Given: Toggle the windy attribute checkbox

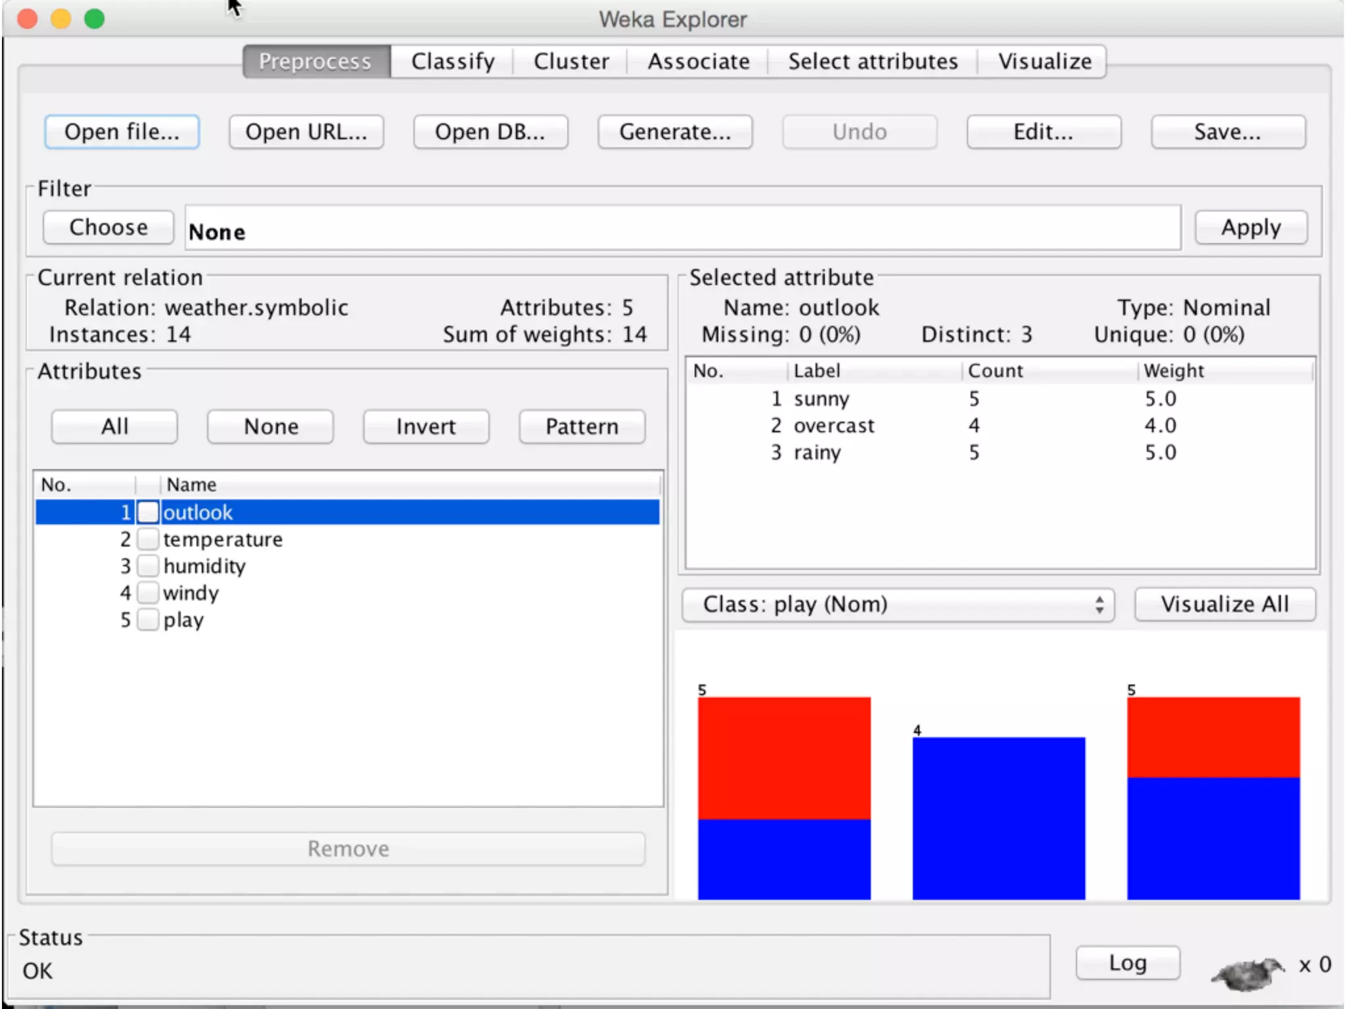Looking at the screenshot, I should [149, 593].
